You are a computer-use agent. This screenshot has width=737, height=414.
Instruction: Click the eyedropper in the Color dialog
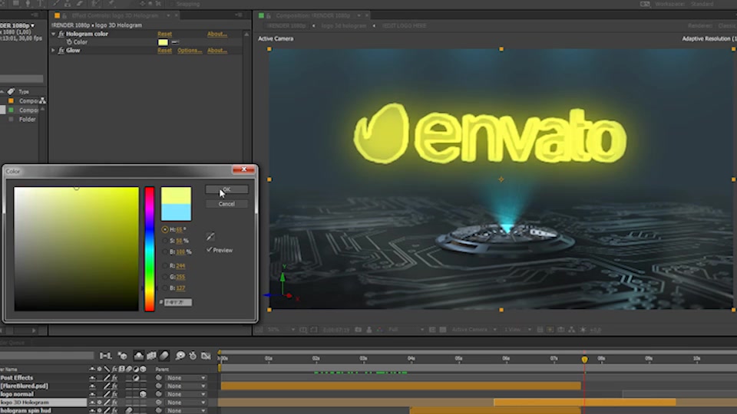[x=210, y=237]
